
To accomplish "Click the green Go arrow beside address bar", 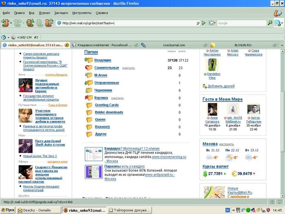I will 204,23.
